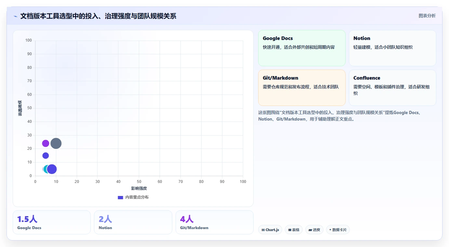Screen dimensions: 449x247
Task: Click the 影响强度 axis label
Action: [x=139, y=188]
